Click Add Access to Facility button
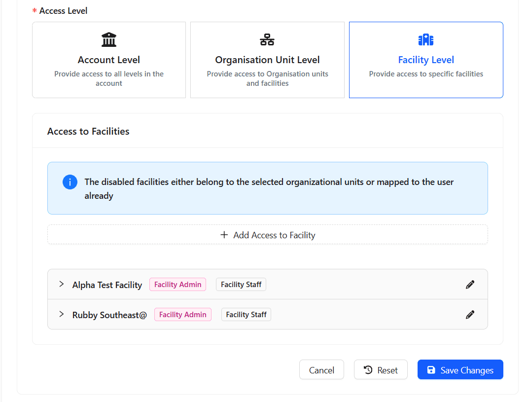 [268, 235]
